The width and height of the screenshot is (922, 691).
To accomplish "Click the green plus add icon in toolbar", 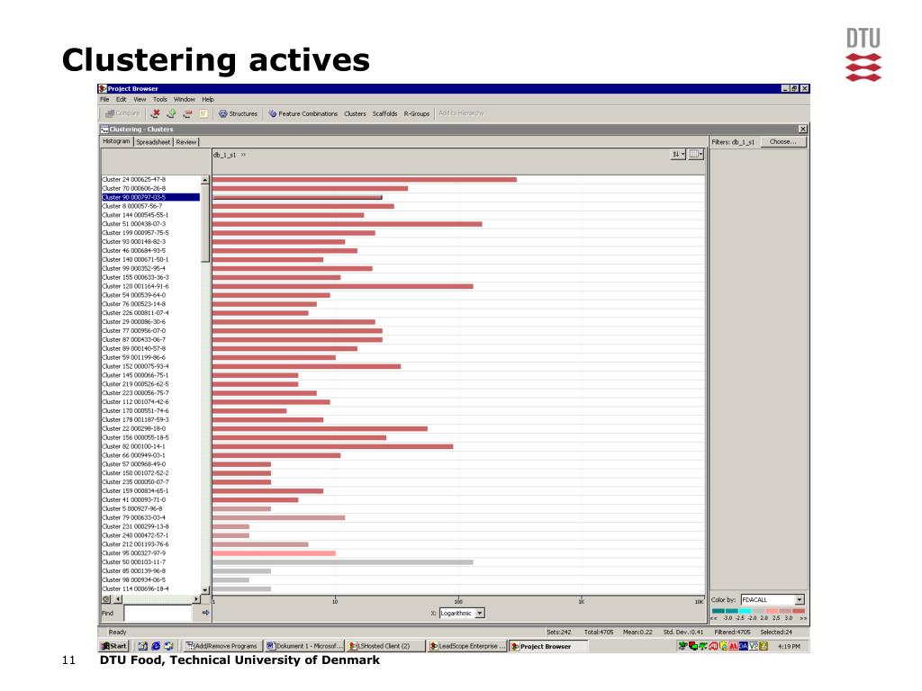I will pyautogui.click(x=172, y=113).
